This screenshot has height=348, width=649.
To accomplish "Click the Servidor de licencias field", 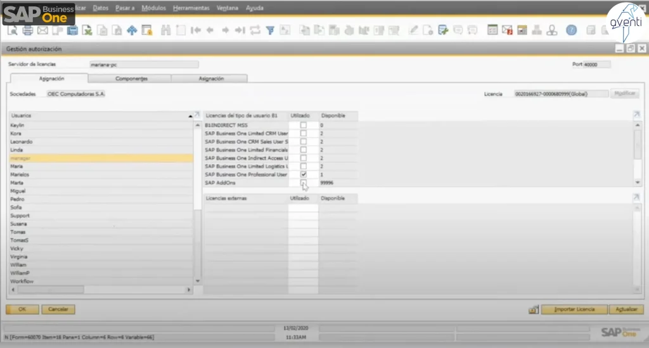I will click(x=144, y=65).
